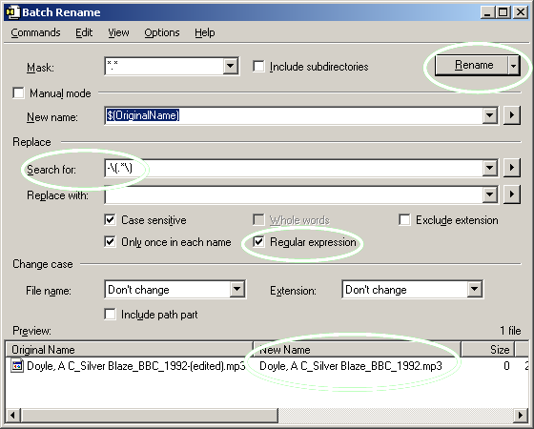
Task: Toggle Manual mode checkbox
Action: 18,92
